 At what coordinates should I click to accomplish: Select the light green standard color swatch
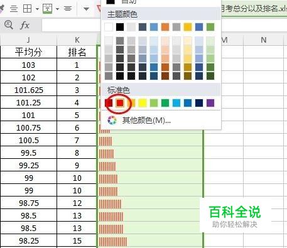(x=154, y=103)
